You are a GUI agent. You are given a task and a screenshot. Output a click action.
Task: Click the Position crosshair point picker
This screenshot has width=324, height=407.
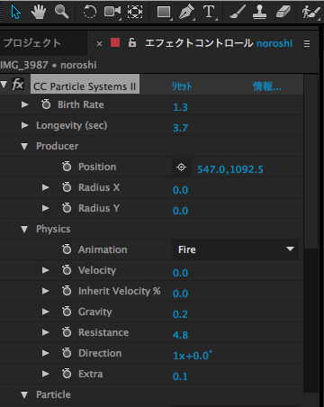(x=181, y=167)
